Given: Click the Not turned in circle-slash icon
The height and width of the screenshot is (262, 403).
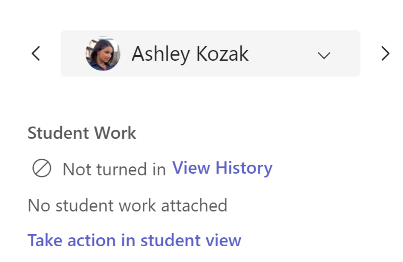Looking at the screenshot, I should 42,169.
